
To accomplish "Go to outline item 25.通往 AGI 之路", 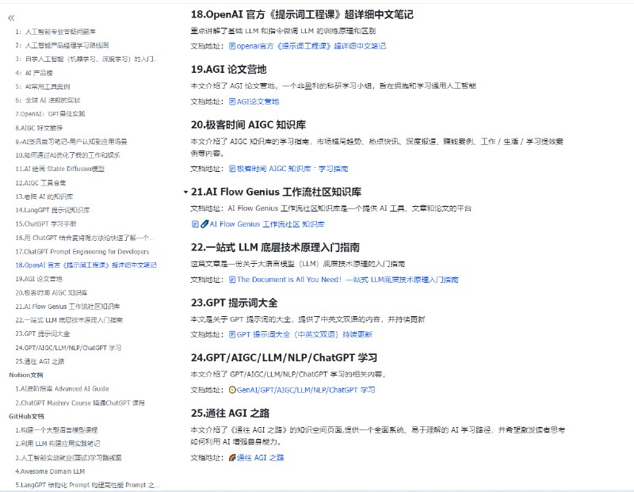I will tap(40, 361).
